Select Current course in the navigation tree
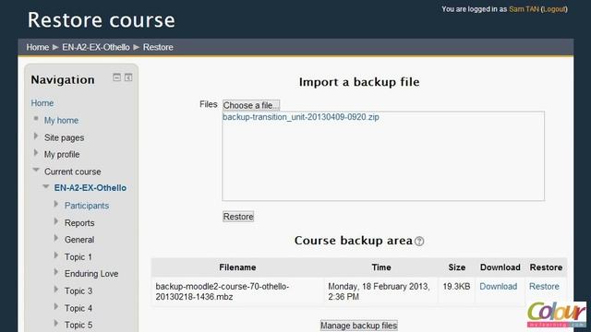The image size is (591, 332). pos(73,172)
